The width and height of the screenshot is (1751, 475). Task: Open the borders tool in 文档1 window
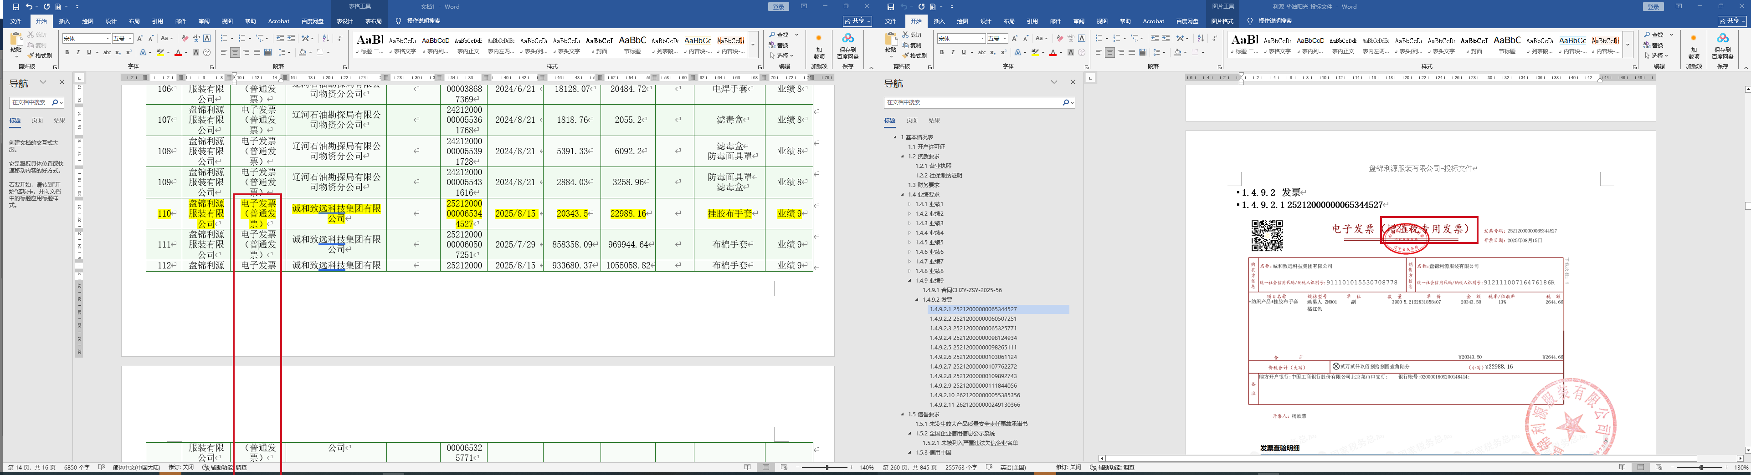tap(320, 52)
